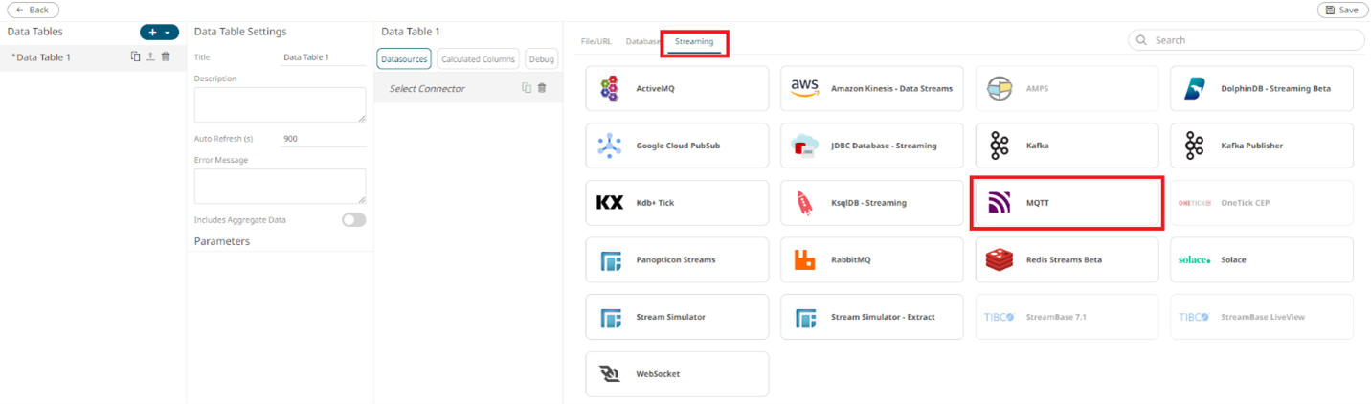Click the upload icon beside Data Table 1
Image resolution: width=1371 pixels, height=404 pixels.
[150, 56]
